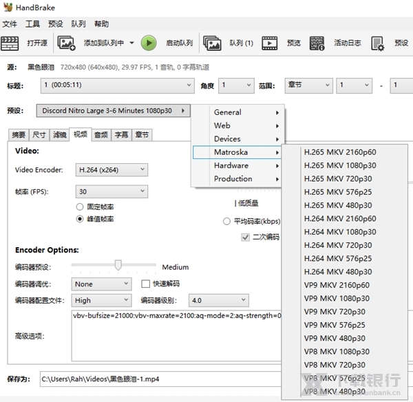Choose preset VP9 MKV 720p30
This screenshot has width=413, height=402.
pyautogui.click(x=335, y=312)
